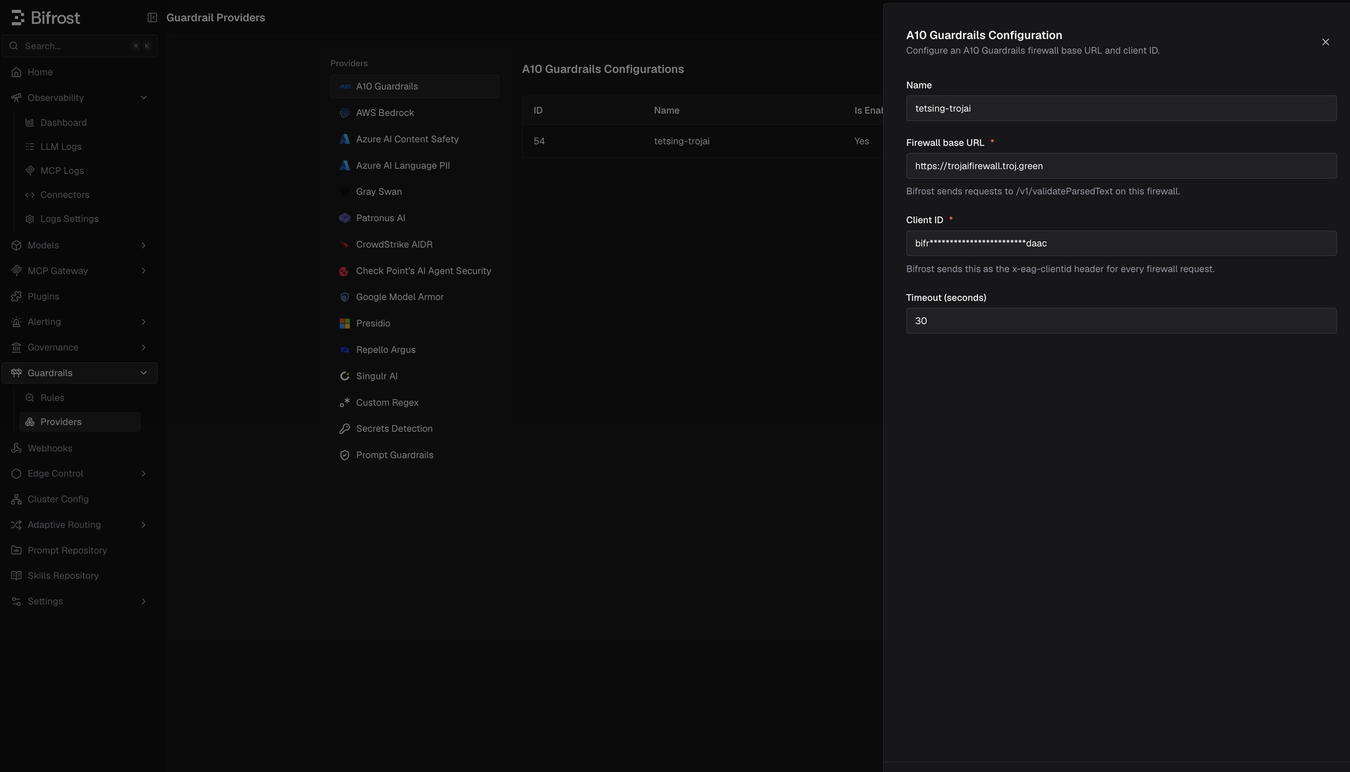Click the Azure AI Content Safety icon
1350x772 pixels.
344,139
